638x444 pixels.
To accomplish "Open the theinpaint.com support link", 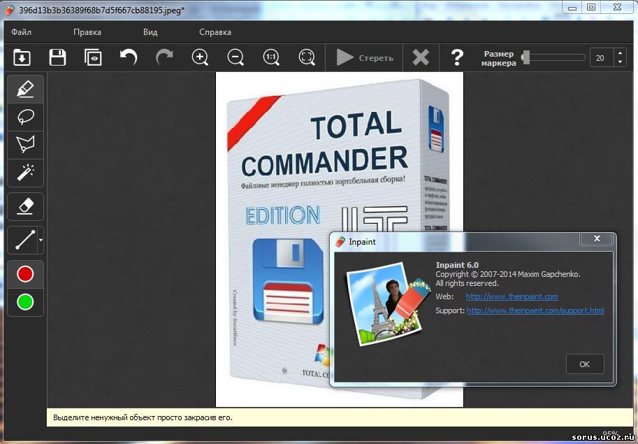I will click(x=535, y=310).
